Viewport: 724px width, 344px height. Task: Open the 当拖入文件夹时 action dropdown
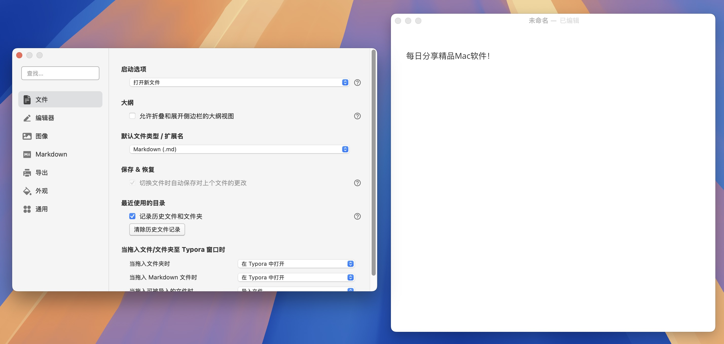click(x=296, y=263)
